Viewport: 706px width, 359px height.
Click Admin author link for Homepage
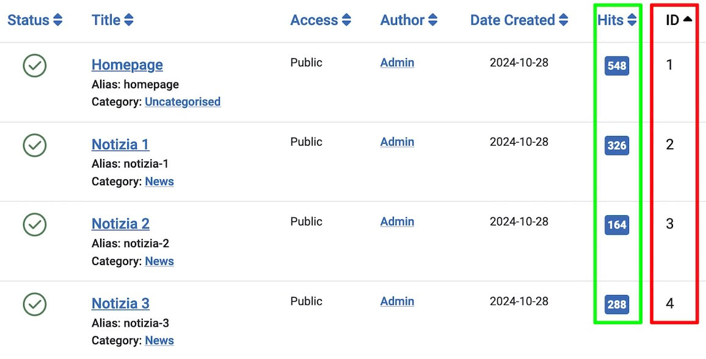[397, 63]
